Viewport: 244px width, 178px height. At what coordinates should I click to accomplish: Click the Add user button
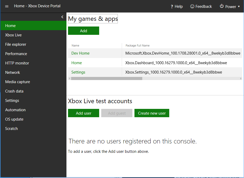pos(84,113)
